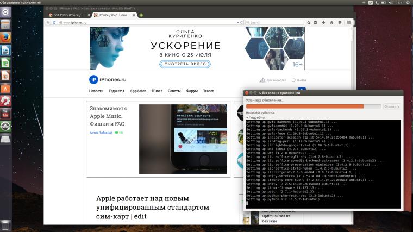This screenshot has height=232, width=413.
Task: Open URL history dropdown arrow
Action: coord(238,23)
